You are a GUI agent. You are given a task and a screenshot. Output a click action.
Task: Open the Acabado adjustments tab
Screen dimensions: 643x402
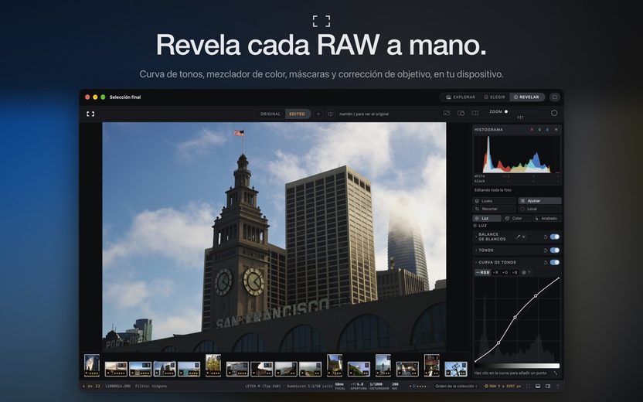click(547, 218)
